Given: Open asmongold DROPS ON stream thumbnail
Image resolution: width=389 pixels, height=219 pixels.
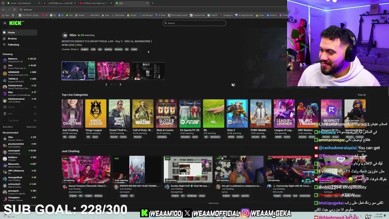Looking at the screenshot, I should click(x=137, y=169).
